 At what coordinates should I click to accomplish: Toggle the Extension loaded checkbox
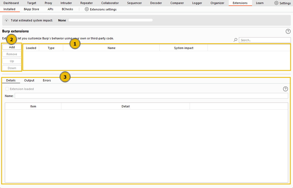7,89
